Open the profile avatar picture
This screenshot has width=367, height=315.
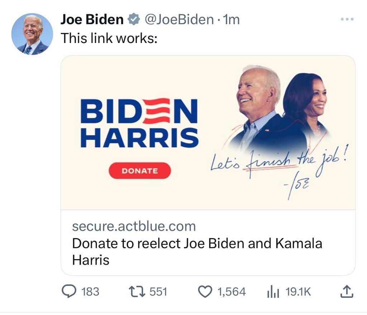click(x=32, y=34)
